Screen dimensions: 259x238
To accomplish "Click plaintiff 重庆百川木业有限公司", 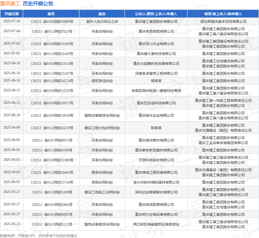I will pos(156,44).
